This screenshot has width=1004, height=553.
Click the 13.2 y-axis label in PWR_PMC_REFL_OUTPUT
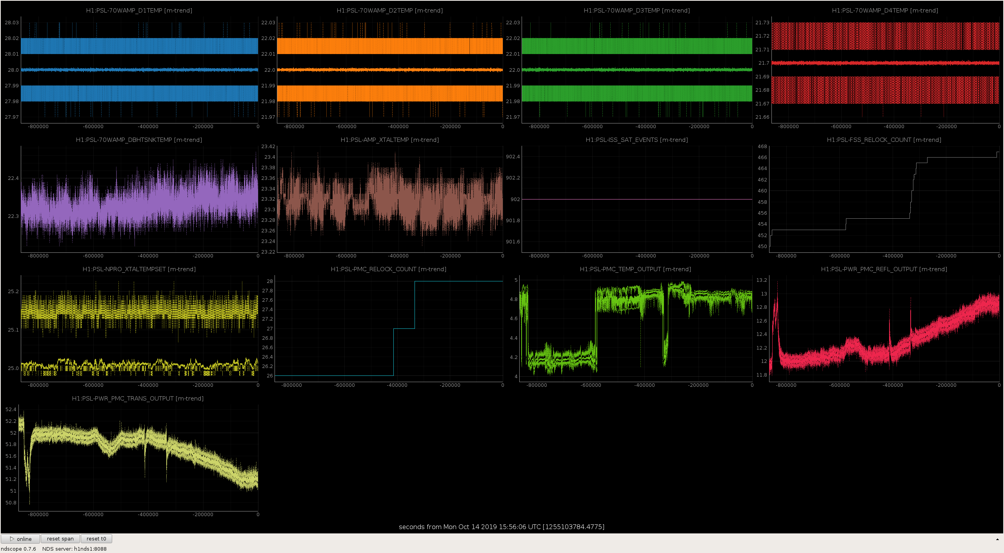point(762,280)
